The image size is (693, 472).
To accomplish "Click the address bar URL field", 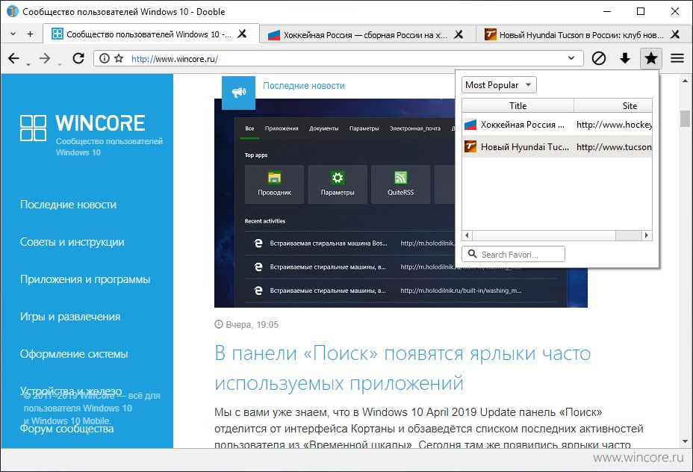I will click(x=338, y=58).
